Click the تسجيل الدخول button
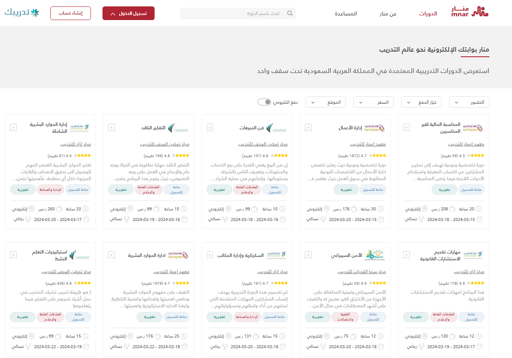The image size is (512, 358). pyautogui.click(x=128, y=13)
